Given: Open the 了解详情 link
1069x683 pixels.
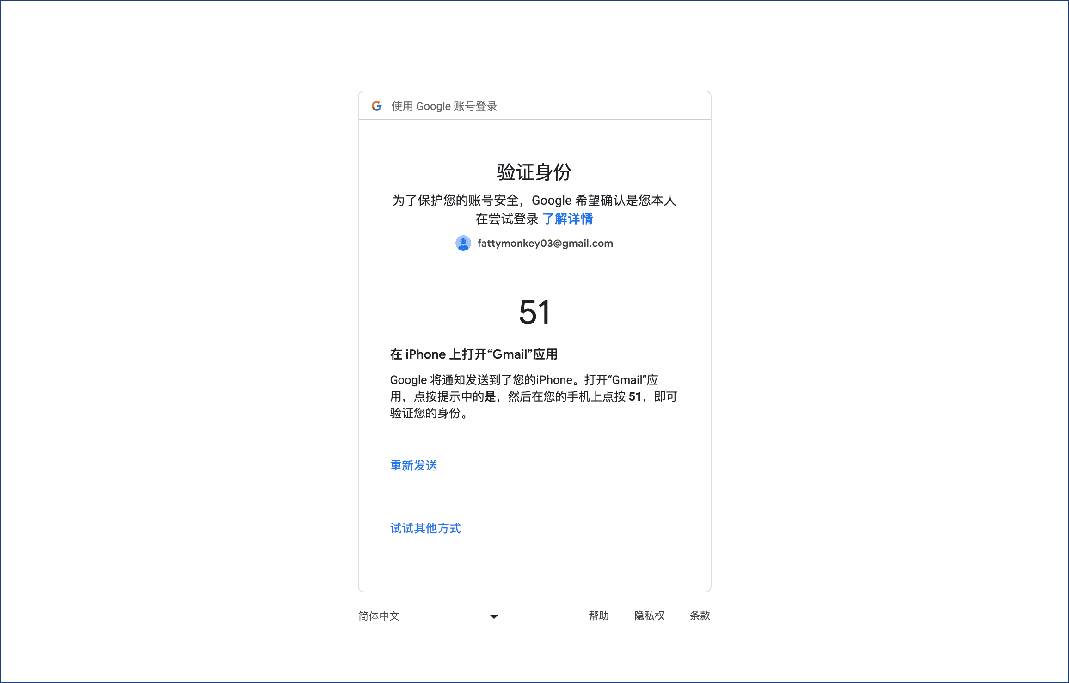Looking at the screenshot, I should tap(567, 219).
